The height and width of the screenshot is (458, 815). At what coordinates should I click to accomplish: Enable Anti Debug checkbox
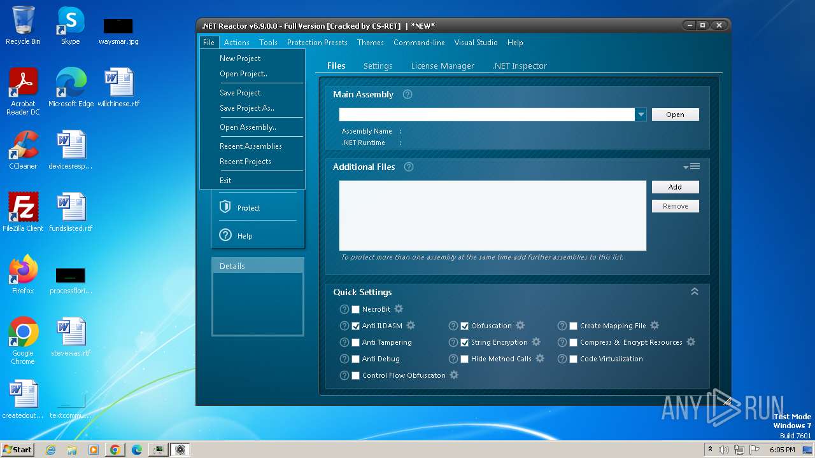pos(356,359)
